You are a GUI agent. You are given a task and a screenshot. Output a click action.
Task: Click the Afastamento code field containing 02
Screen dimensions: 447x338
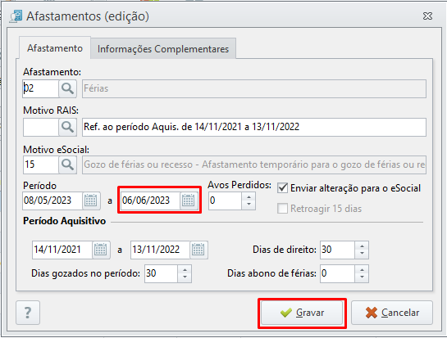click(40, 88)
